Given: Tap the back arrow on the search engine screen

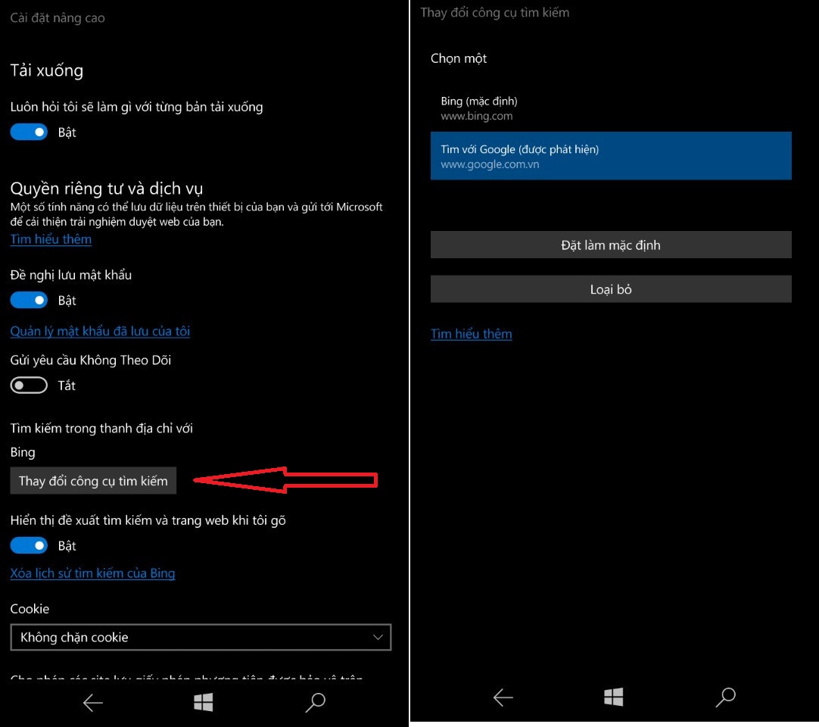Looking at the screenshot, I should 503,697.
